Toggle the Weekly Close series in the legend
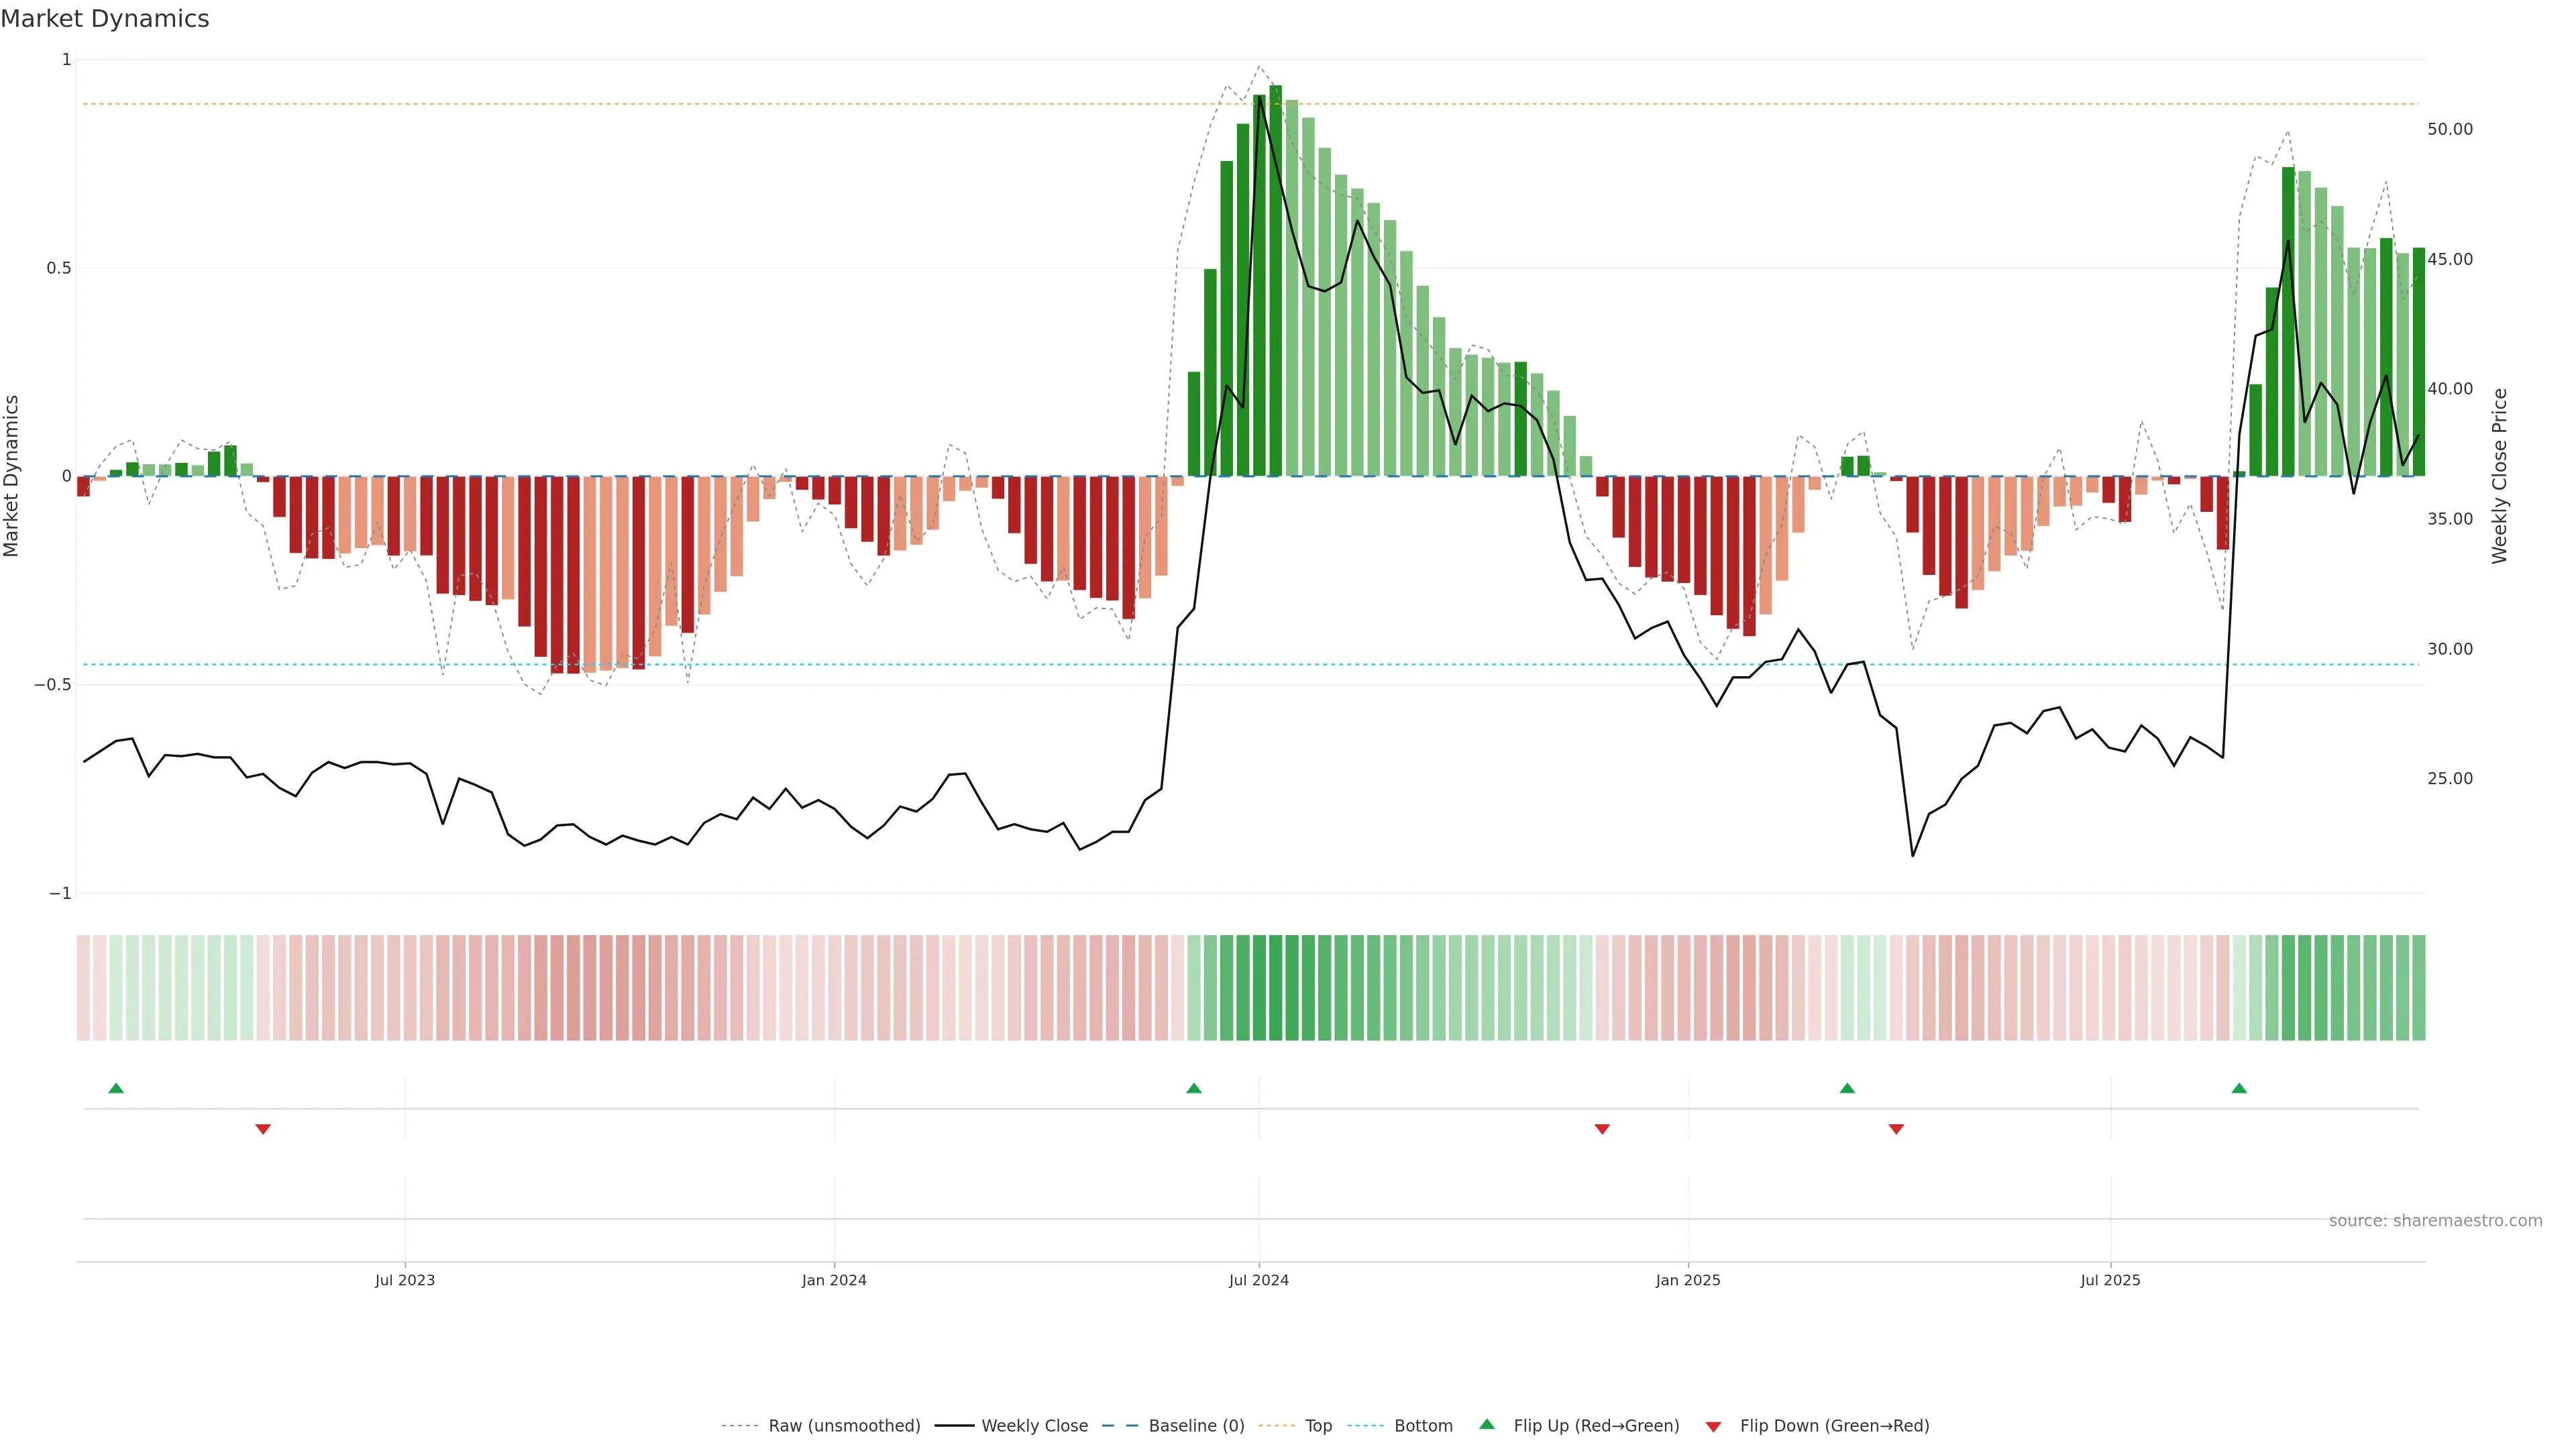 [1034, 1426]
